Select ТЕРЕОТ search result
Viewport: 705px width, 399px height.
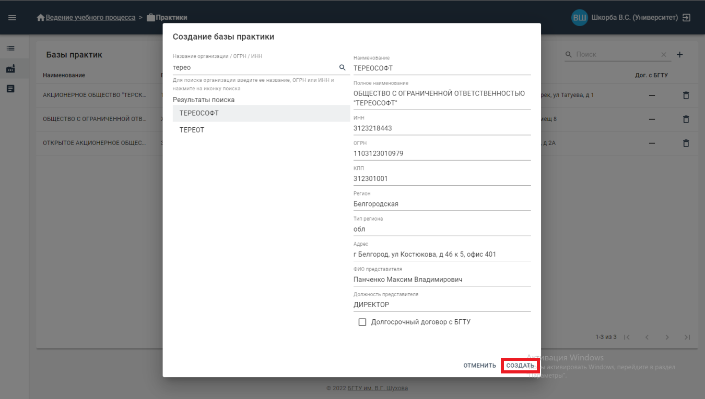[x=261, y=130]
